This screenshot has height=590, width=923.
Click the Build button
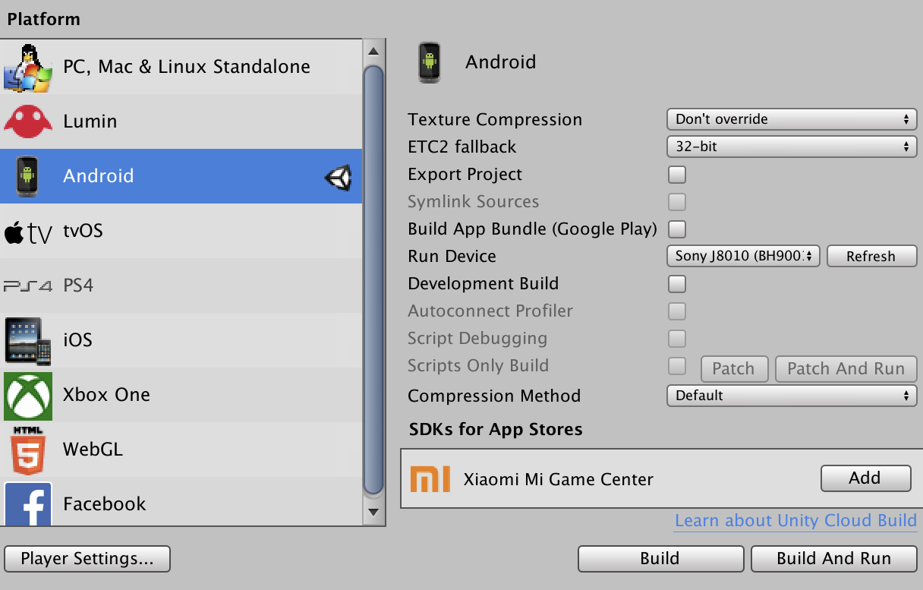(x=660, y=559)
